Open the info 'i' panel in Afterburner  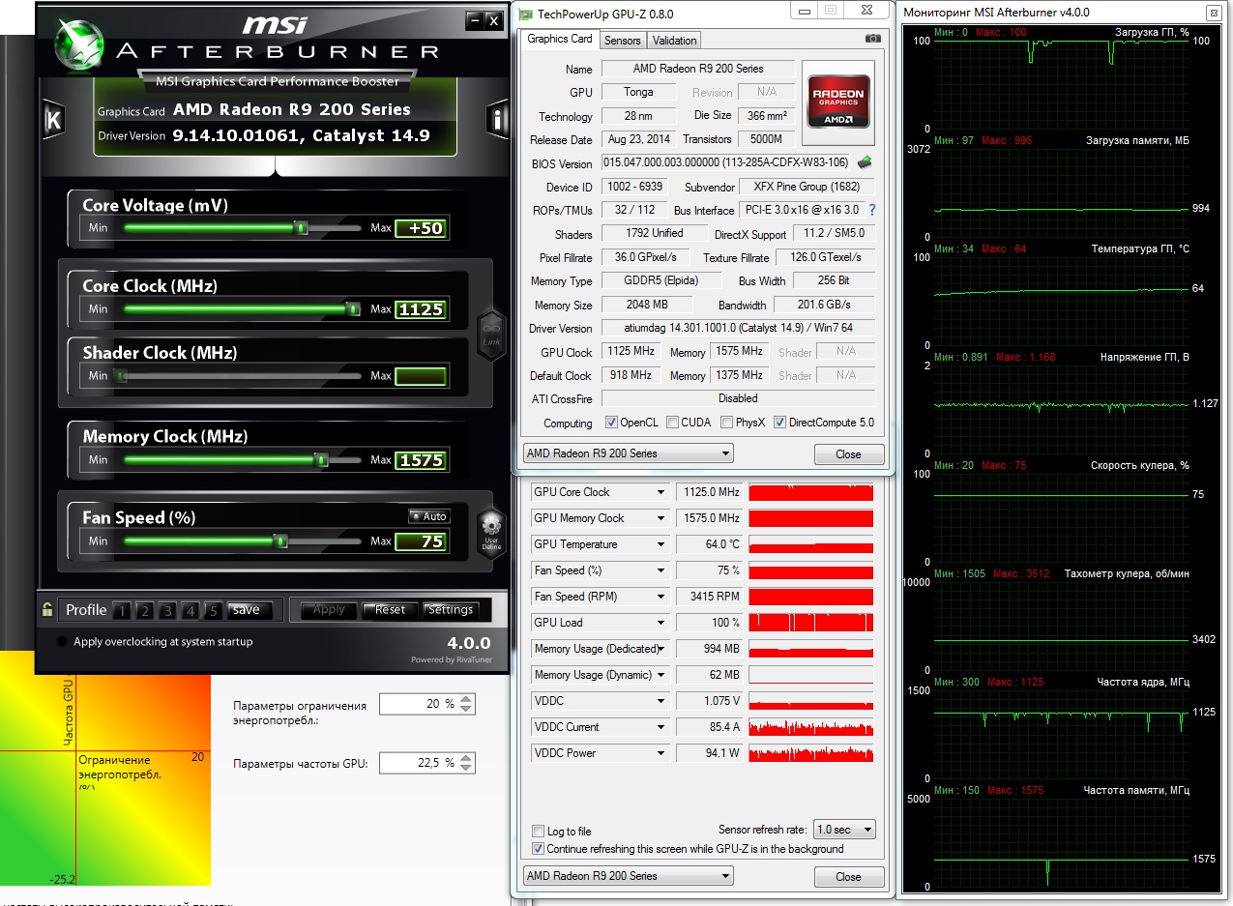pos(498,120)
